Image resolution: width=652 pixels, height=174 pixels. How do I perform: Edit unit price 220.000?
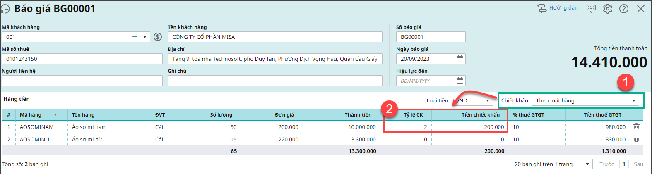click(272, 139)
